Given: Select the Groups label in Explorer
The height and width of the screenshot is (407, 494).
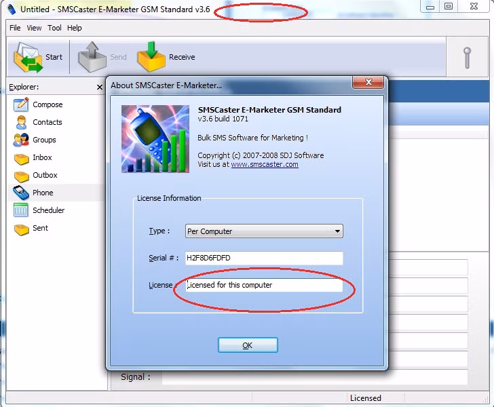Looking at the screenshot, I should click(x=44, y=140).
